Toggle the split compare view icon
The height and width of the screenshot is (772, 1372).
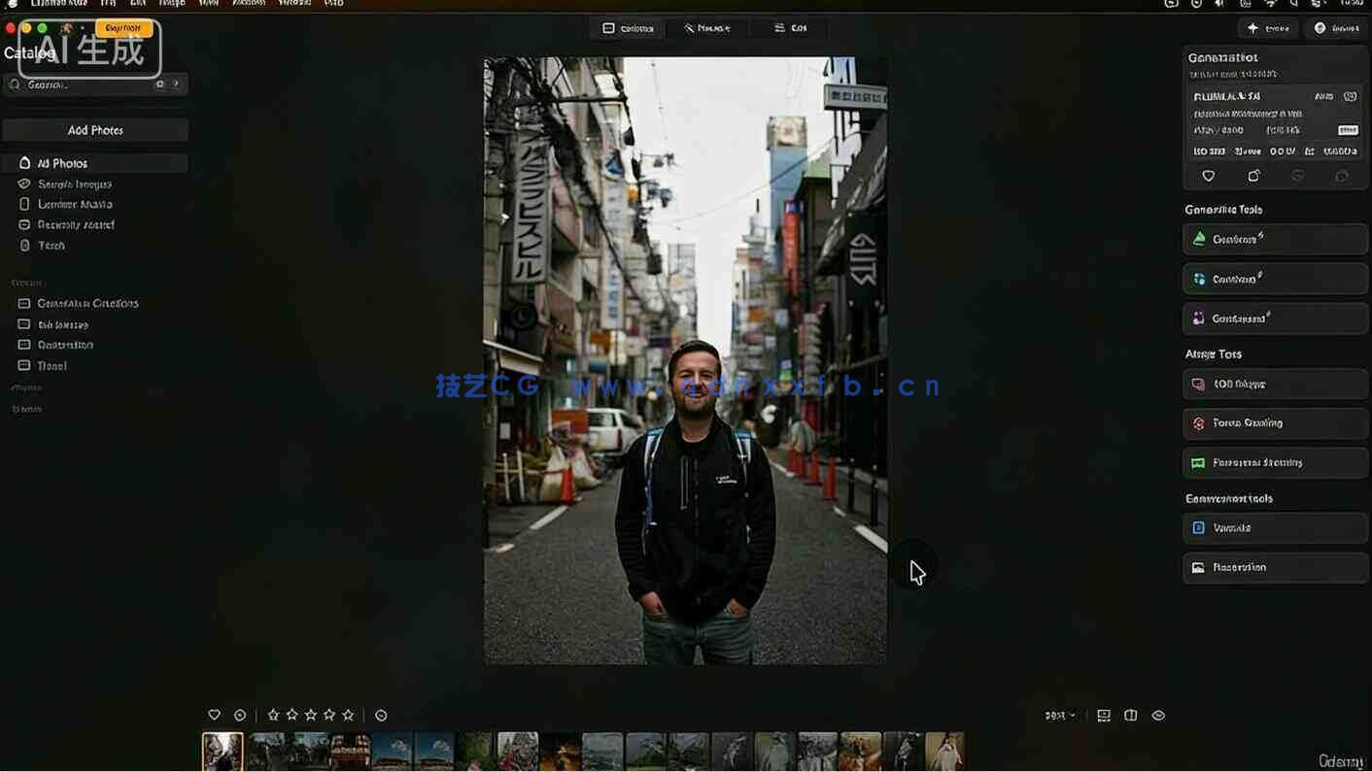(x=1131, y=716)
